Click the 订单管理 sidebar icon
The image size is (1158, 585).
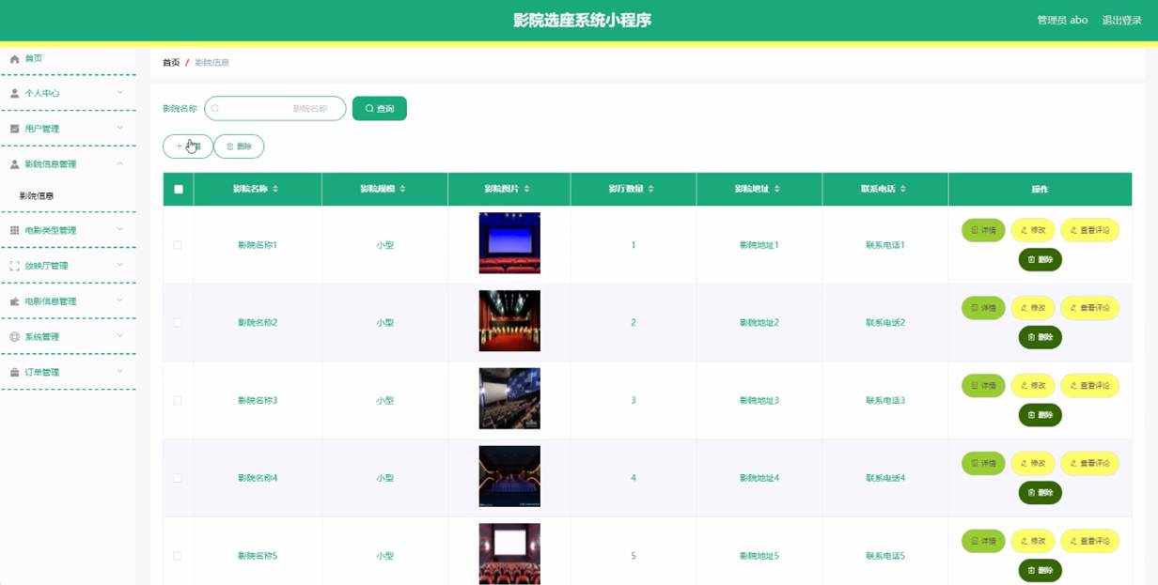14,373
